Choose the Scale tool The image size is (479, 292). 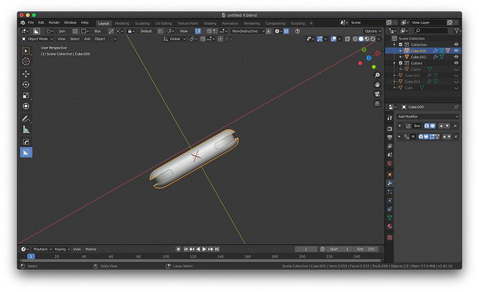26,95
